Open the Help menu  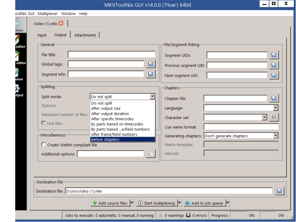coord(83,14)
